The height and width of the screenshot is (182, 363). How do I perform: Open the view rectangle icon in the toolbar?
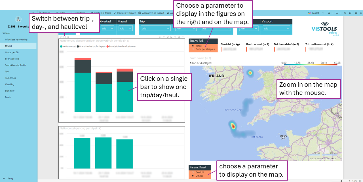click(337, 13)
